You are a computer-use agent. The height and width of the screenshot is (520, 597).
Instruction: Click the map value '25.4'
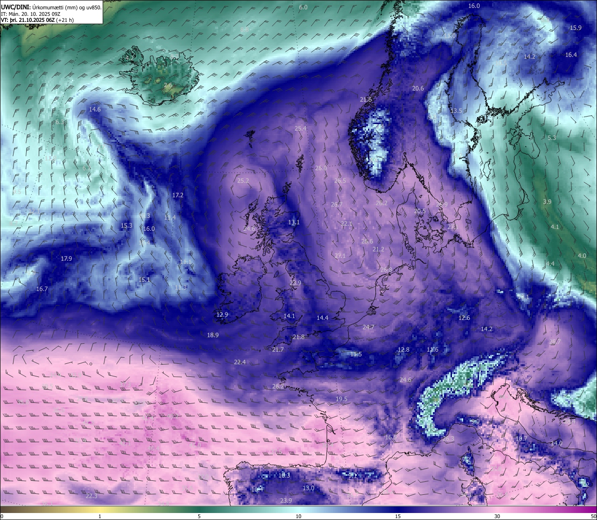(x=300, y=129)
